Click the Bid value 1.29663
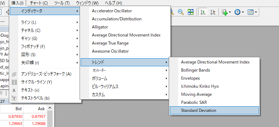The height and width of the screenshot is (127, 279). (x=15, y=123)
